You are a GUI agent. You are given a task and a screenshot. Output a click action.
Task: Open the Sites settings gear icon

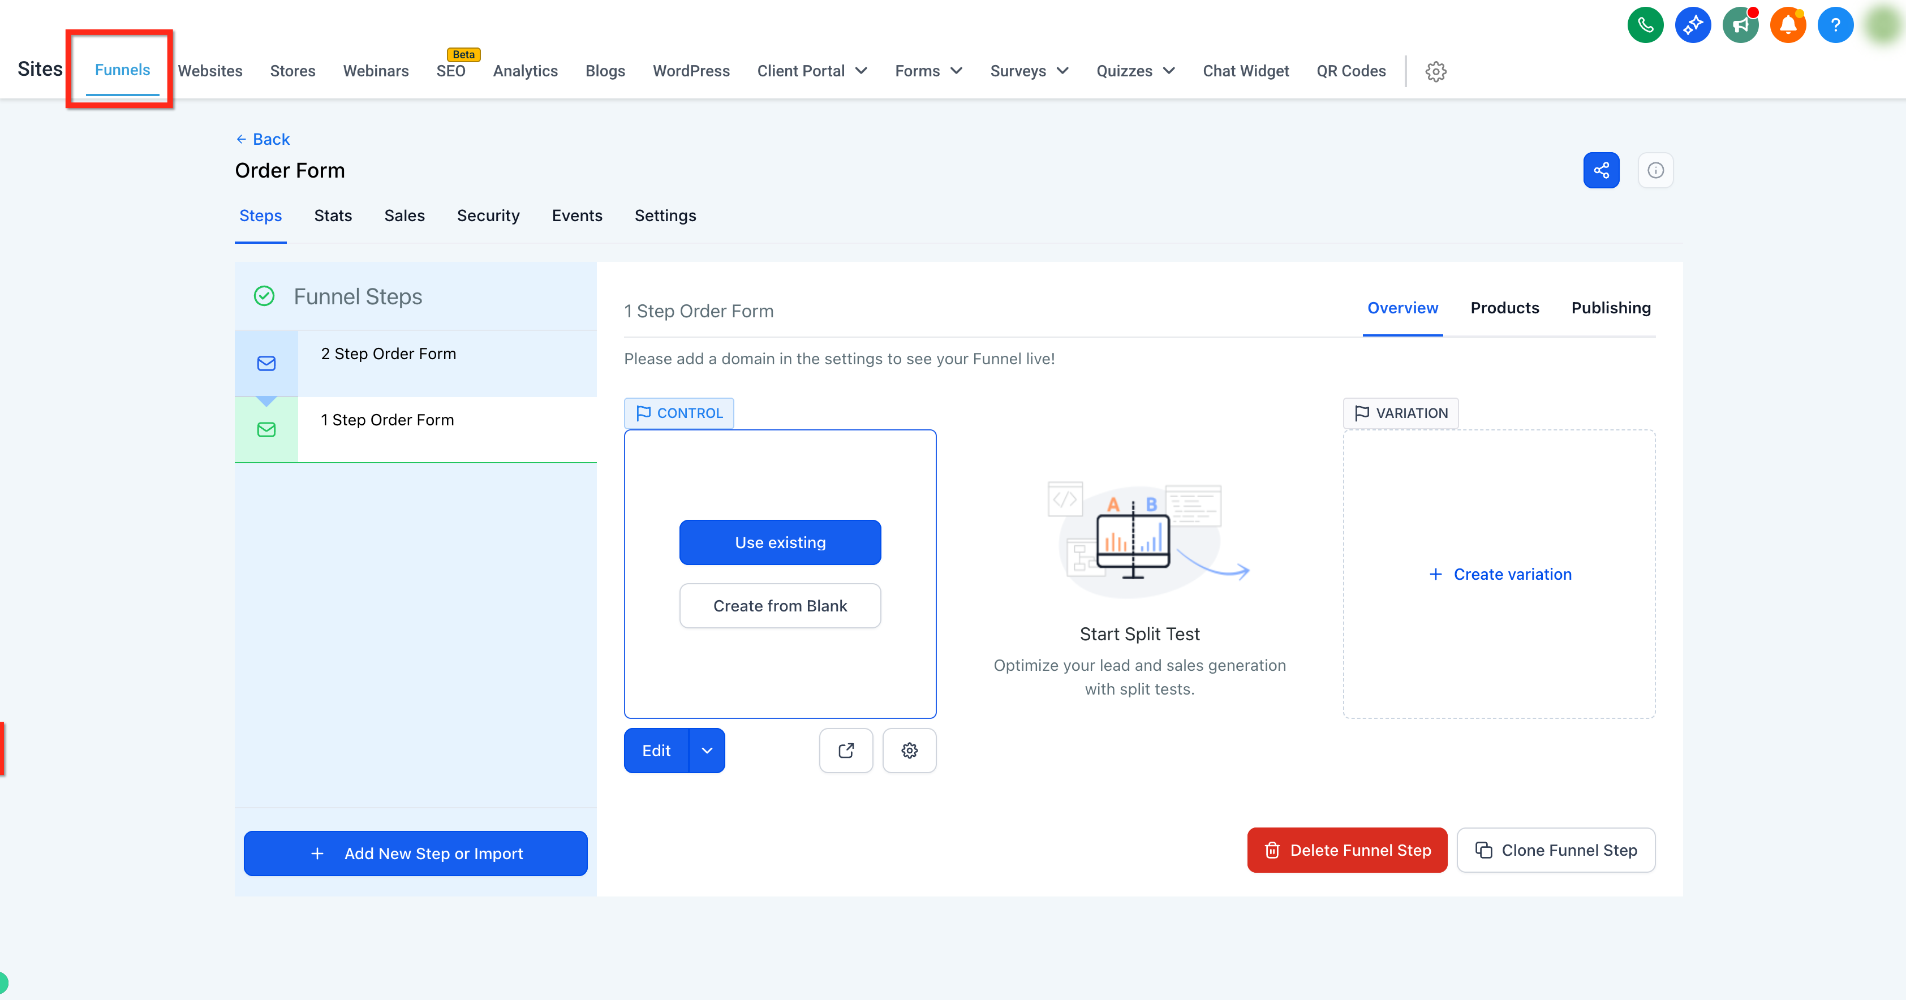pos(1435,71)
